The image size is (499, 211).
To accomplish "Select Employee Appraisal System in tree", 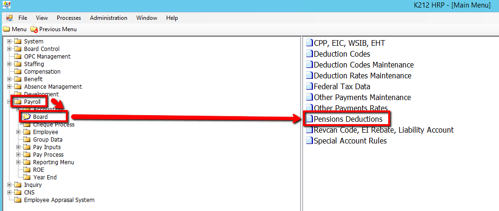I will point(59,200).
